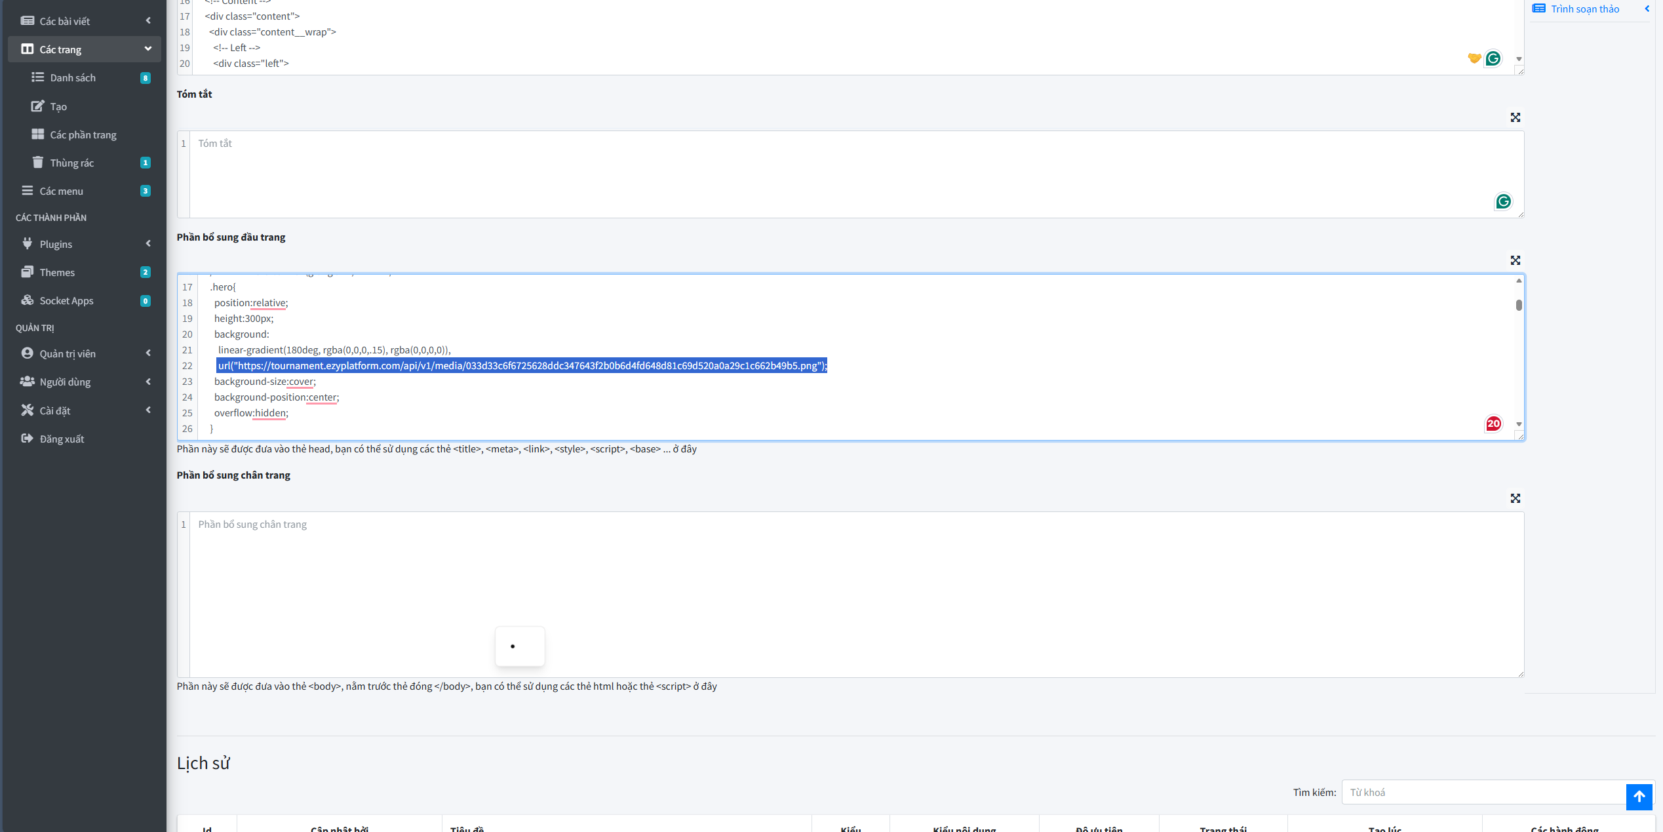Viewport: 1663px width, 832px height.
Task: Click the blue scroll-to-top arrow button
Action: click(x=1639, y=797)
